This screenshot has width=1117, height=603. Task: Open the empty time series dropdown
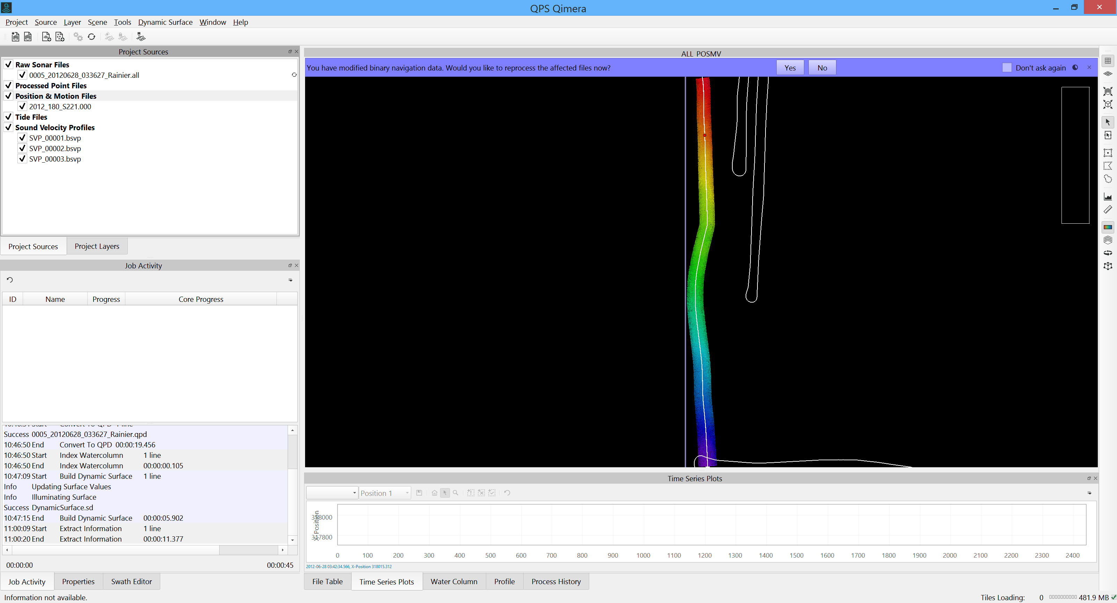(x=332, y=493)
